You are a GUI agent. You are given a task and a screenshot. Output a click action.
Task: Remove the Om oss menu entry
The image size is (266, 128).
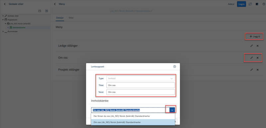pos(257,58)
